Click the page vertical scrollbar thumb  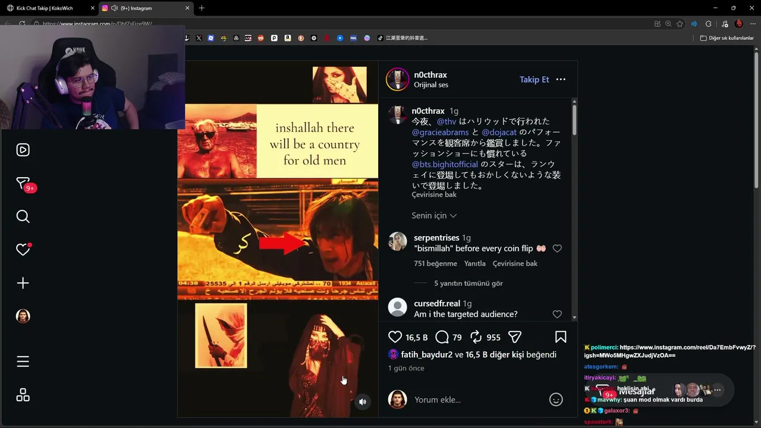click(756, 119)
